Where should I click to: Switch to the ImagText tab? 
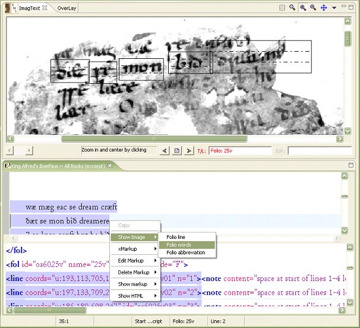tap(29, 8)
